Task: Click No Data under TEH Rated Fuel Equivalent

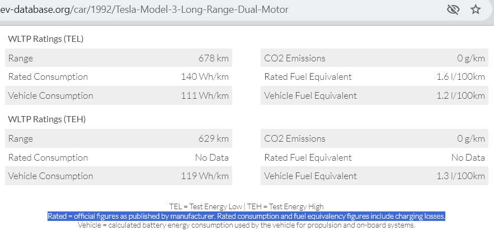Action: [x=468, y=157]
